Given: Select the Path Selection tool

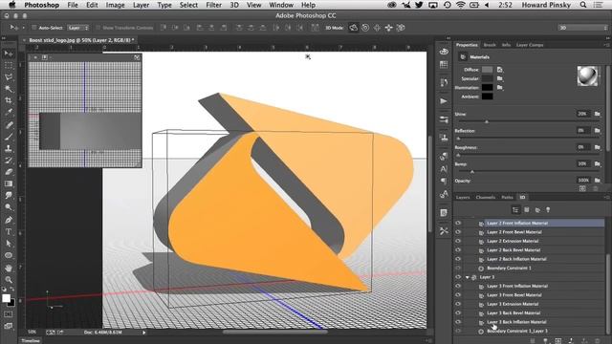Looking at the screenshot, I should coord(9,244).
